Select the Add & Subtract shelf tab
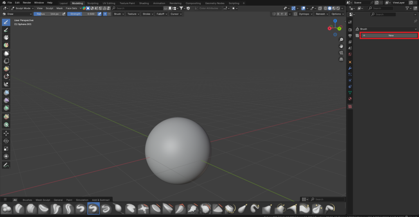Screen dimensions: 419x217 coord(101,200)
